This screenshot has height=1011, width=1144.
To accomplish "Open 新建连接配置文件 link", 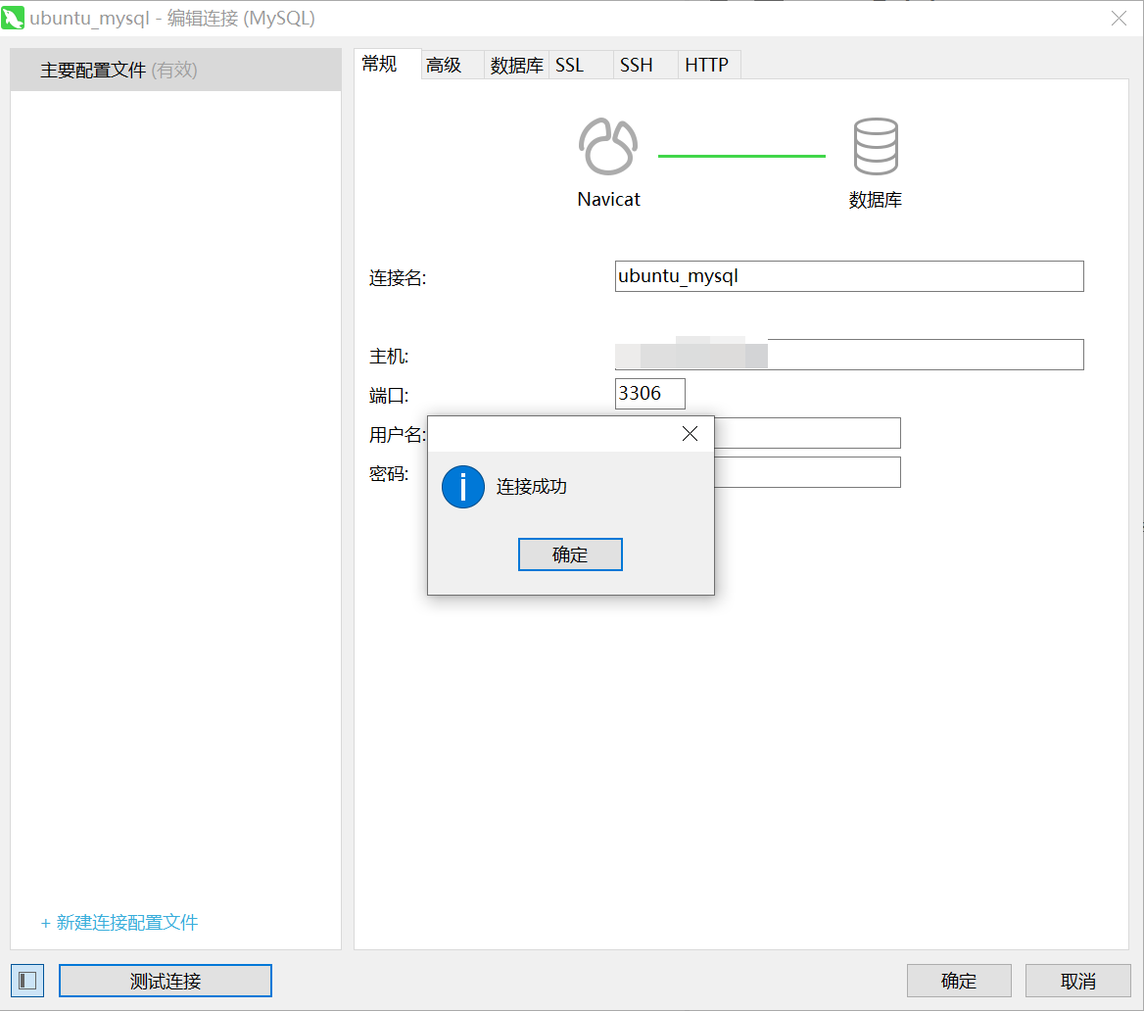I will tap(119, 923).
